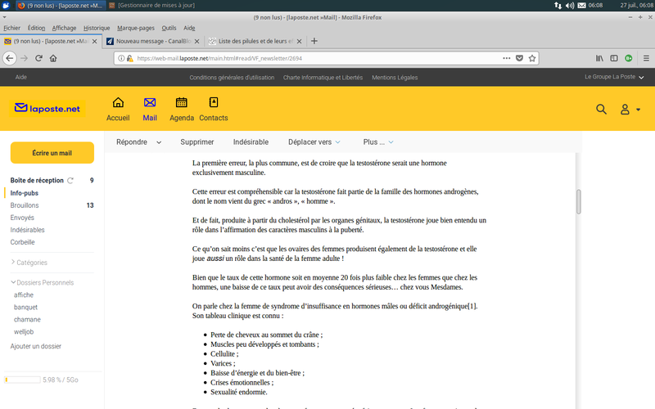Open the Édition menu
Screen dimensions: 655x409
[36, 28]
